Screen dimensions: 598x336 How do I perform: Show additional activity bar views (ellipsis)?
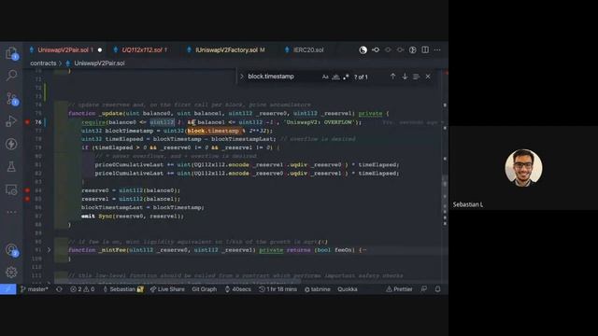tap(11, 212)
